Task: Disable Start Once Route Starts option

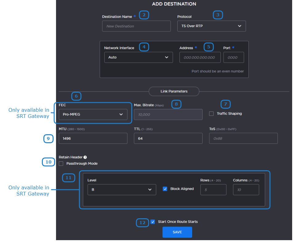Action: (x=153, y=222)
